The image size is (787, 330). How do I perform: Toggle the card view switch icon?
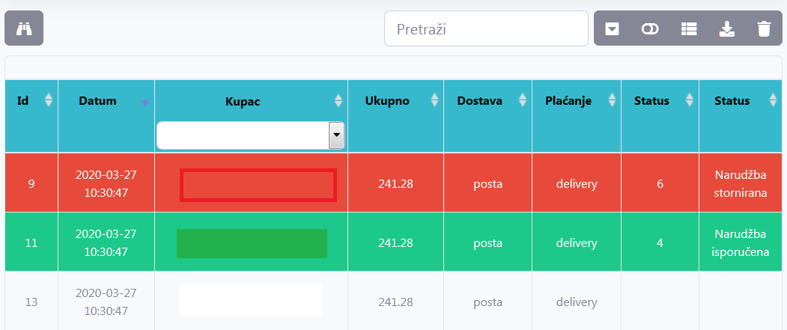650,29
